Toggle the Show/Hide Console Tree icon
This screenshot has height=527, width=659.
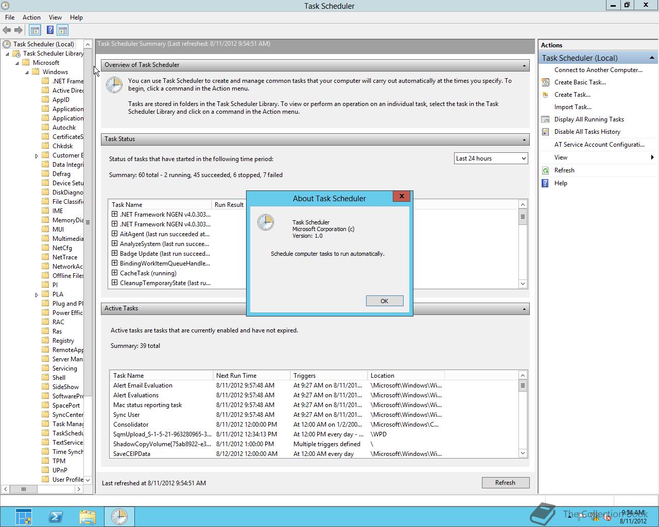point(34,30)
